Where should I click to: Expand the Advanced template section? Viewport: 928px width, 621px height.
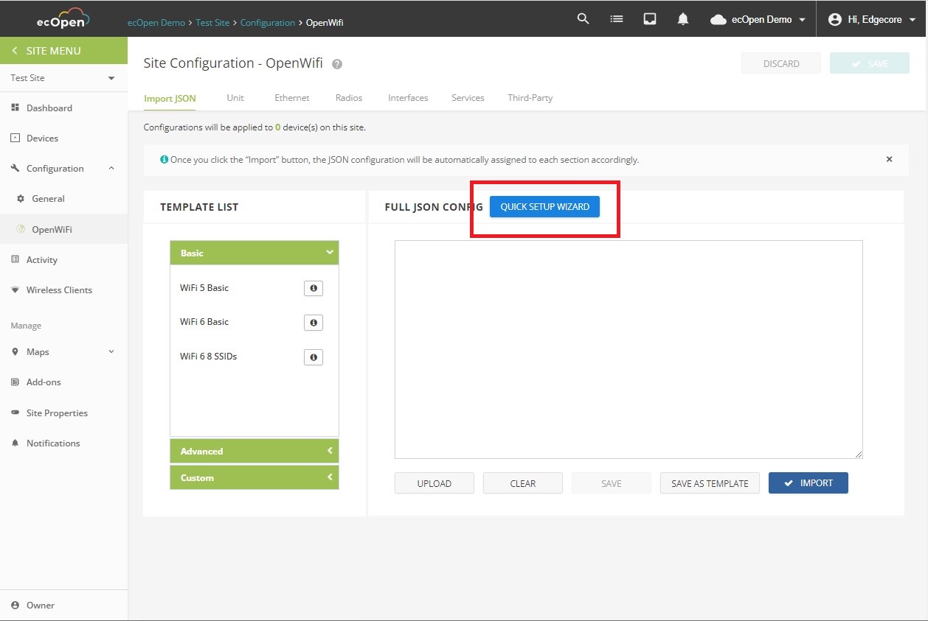254,451
